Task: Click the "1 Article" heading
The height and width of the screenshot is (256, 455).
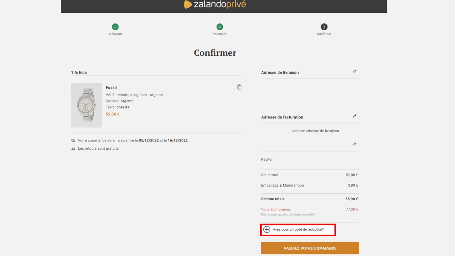Action: [79, 73]
